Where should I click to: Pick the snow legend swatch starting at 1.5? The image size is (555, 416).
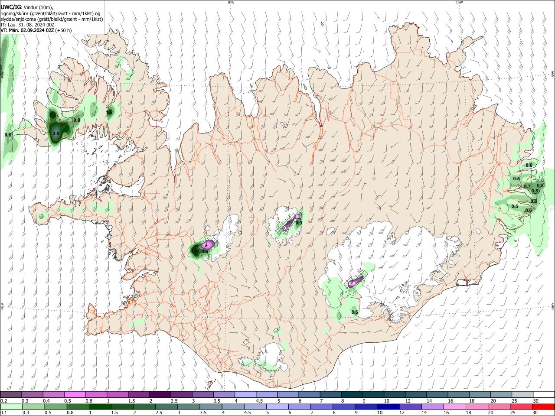(139, 395)
